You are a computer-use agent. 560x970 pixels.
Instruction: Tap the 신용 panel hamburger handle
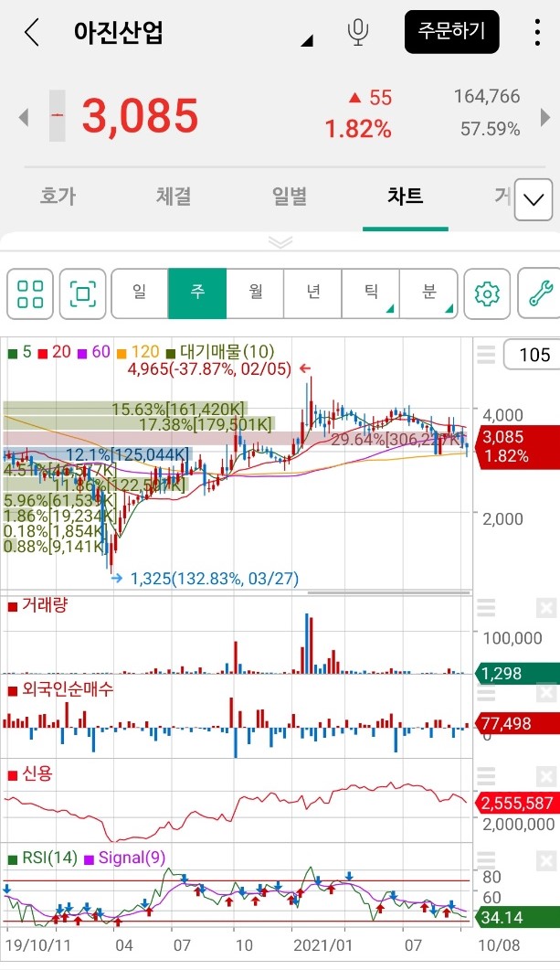tap(486, 776)
